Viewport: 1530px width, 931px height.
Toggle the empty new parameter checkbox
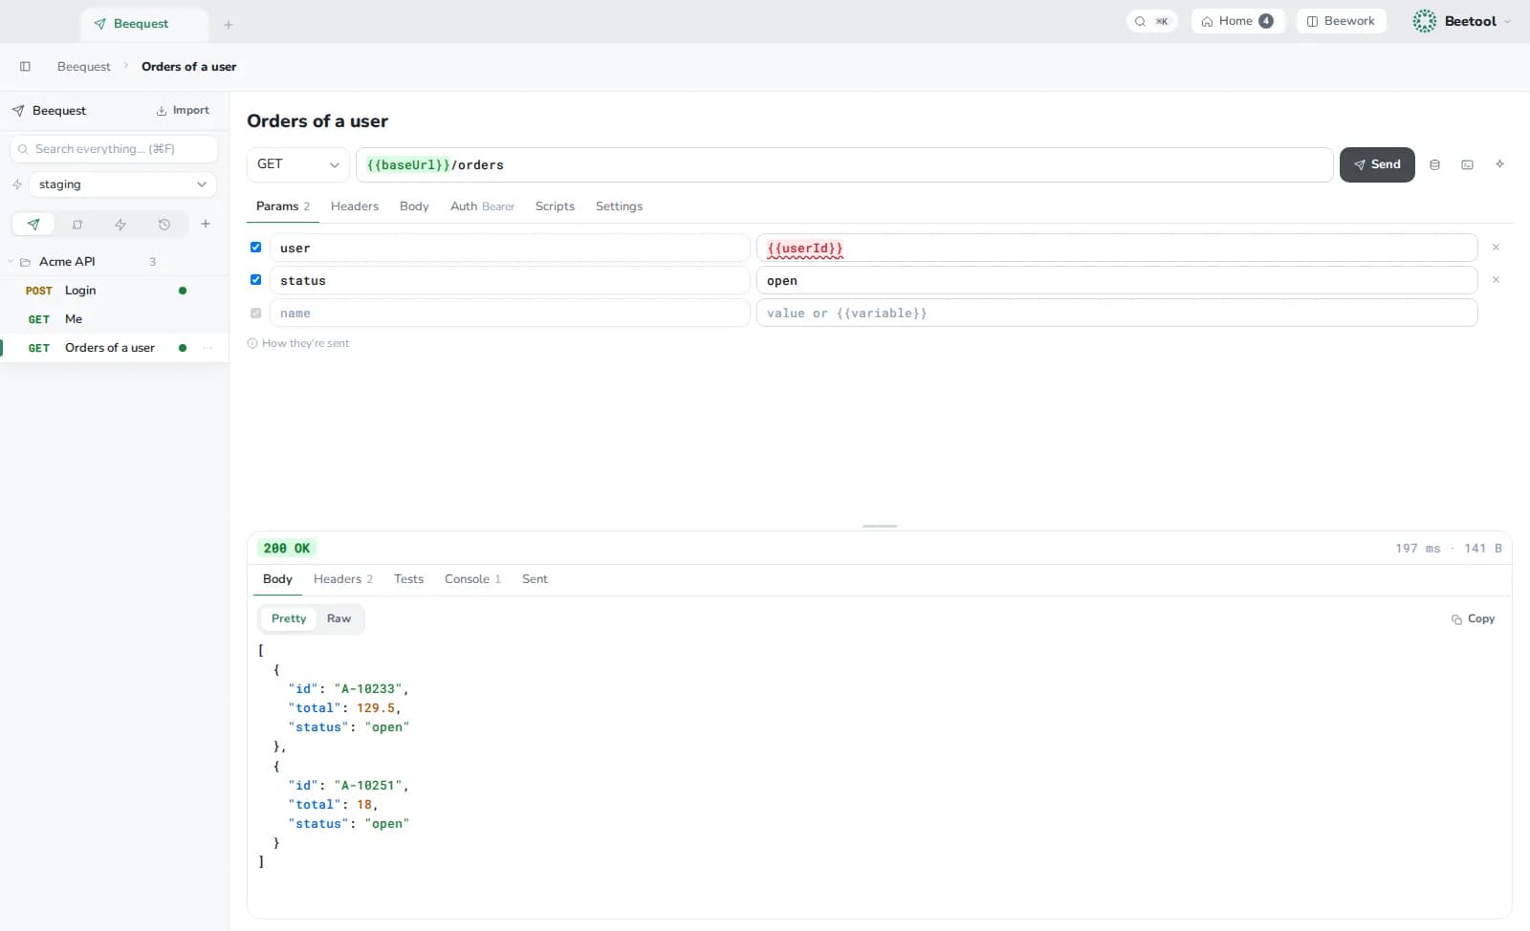click(255, 313)
